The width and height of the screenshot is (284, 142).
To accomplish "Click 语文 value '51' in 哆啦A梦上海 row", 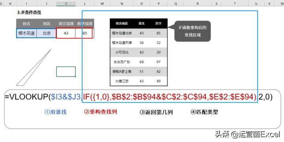I will [142, 71].
